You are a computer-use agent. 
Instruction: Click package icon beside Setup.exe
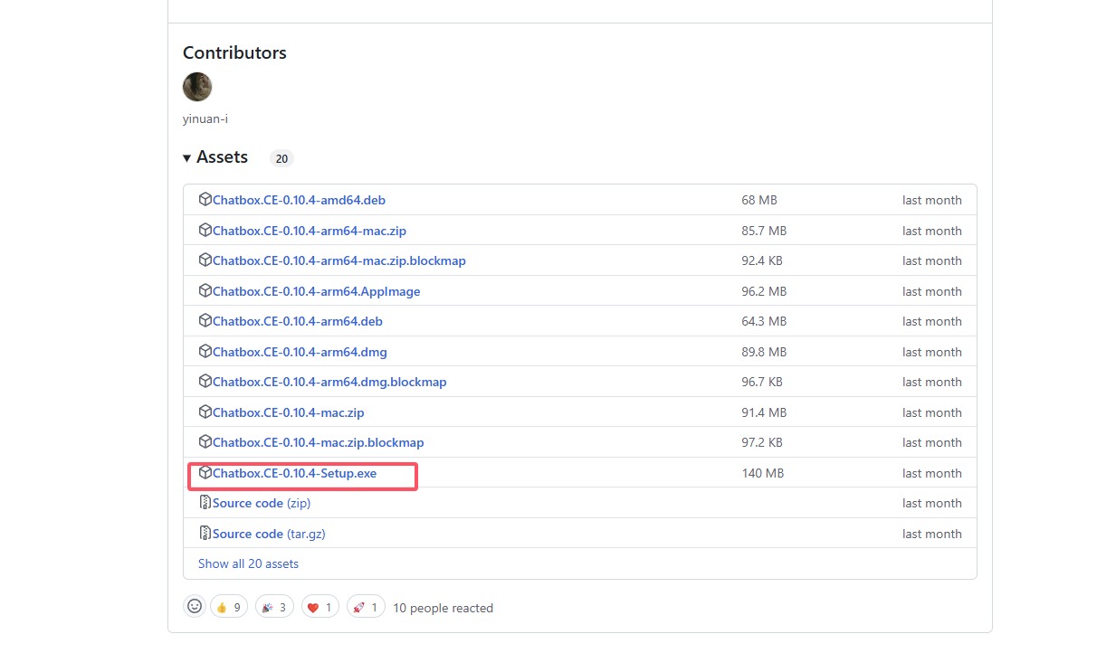click(205, 473)
